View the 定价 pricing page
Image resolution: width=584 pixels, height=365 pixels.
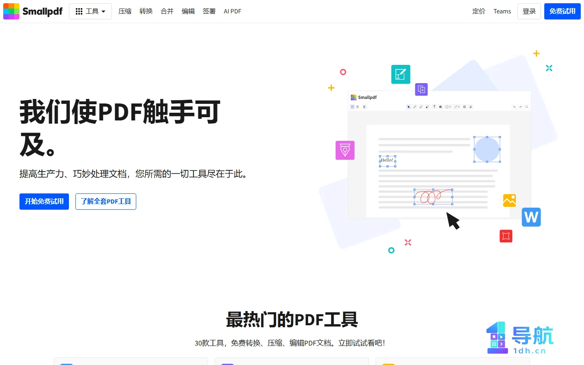click(479, 11)
